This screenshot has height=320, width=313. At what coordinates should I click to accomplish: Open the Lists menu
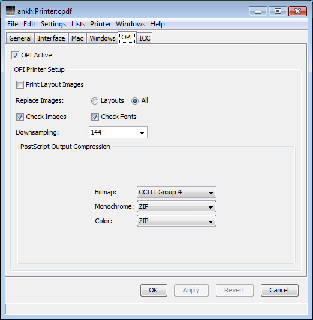[x=78, y=24]
